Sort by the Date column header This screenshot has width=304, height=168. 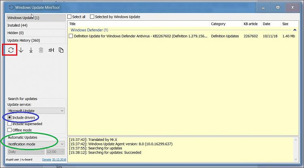tap(271, 24)
